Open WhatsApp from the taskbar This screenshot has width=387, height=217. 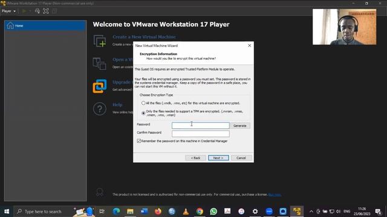[213, 212]
